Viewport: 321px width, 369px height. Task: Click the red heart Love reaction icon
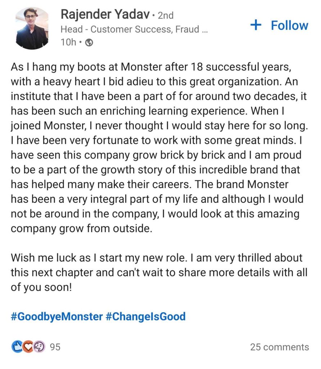pos(27,346)
